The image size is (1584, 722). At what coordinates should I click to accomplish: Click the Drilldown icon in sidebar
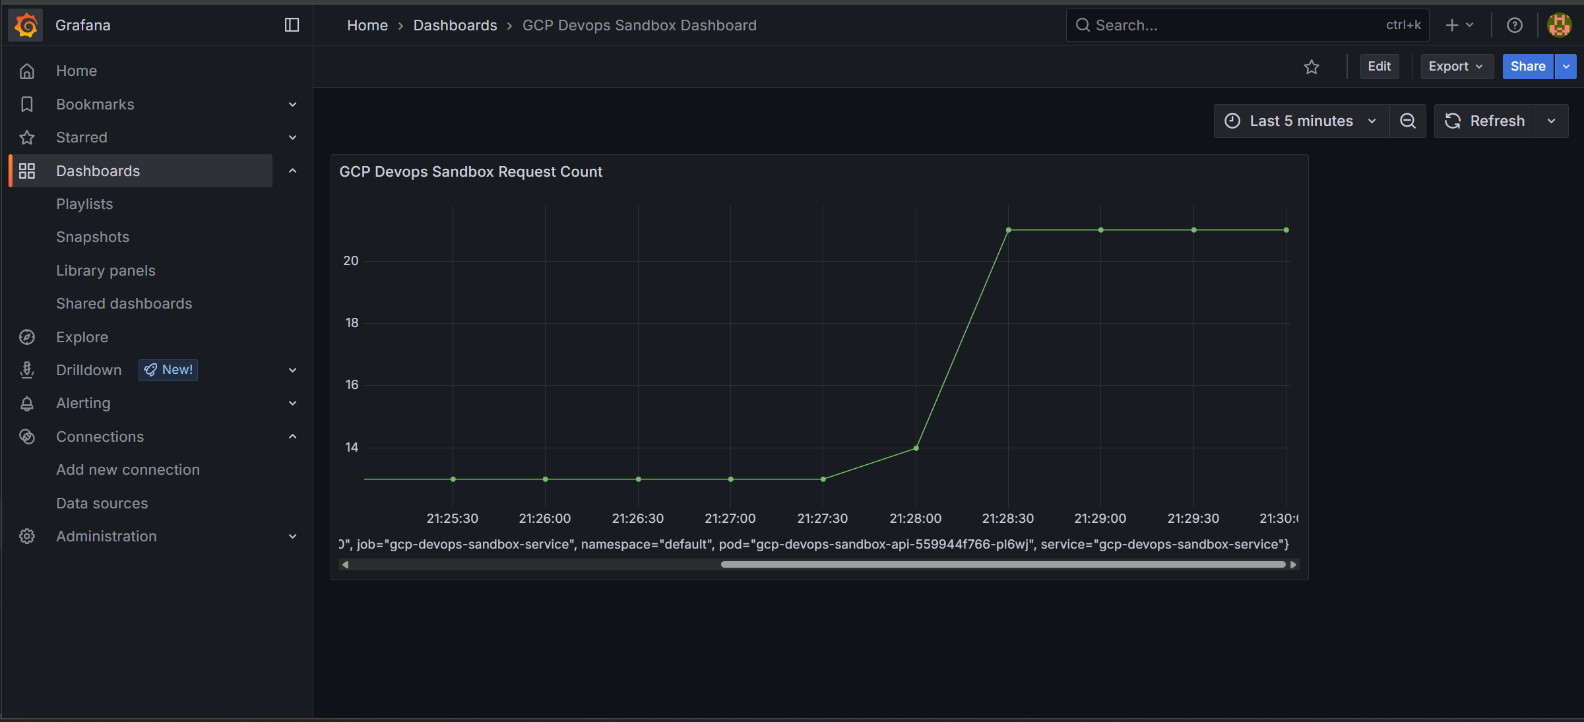point(27,370)
